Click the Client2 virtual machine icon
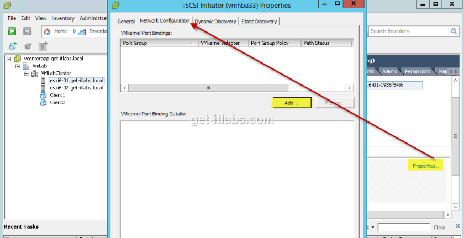464x238 pixels. coord(44,103)
